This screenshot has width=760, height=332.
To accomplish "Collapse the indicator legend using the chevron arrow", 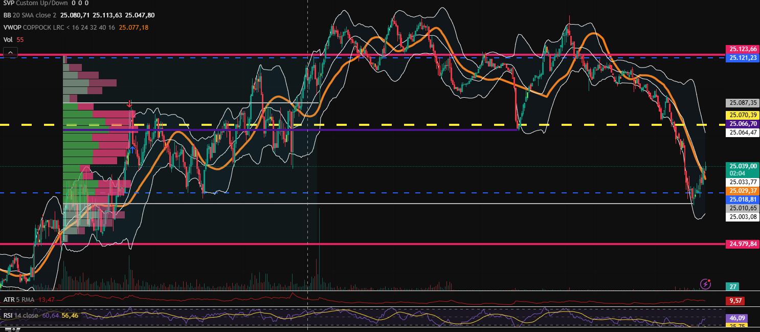I will 10,52.
